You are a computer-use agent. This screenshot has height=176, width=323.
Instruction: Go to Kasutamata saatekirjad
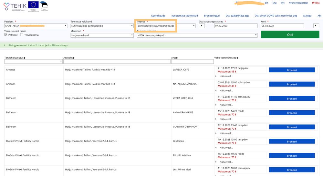184,15
